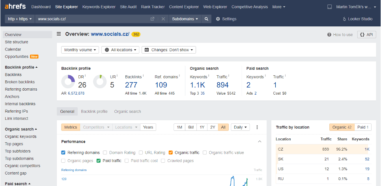Click Backlinks info icon
This screenshot has width=381, height=186.
(x=143, y=76)
